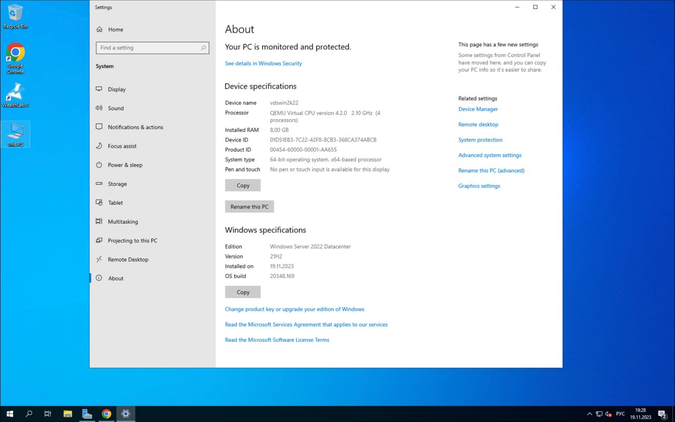Maximize the Settings window
This screenshot has width=675, height=422.
coord(535,7)
